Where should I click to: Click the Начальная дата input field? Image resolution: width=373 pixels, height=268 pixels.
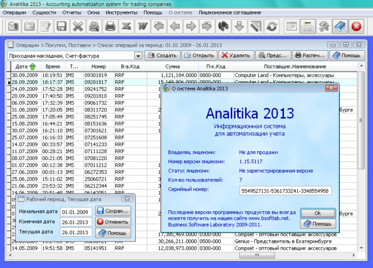[x=76, y=212]
